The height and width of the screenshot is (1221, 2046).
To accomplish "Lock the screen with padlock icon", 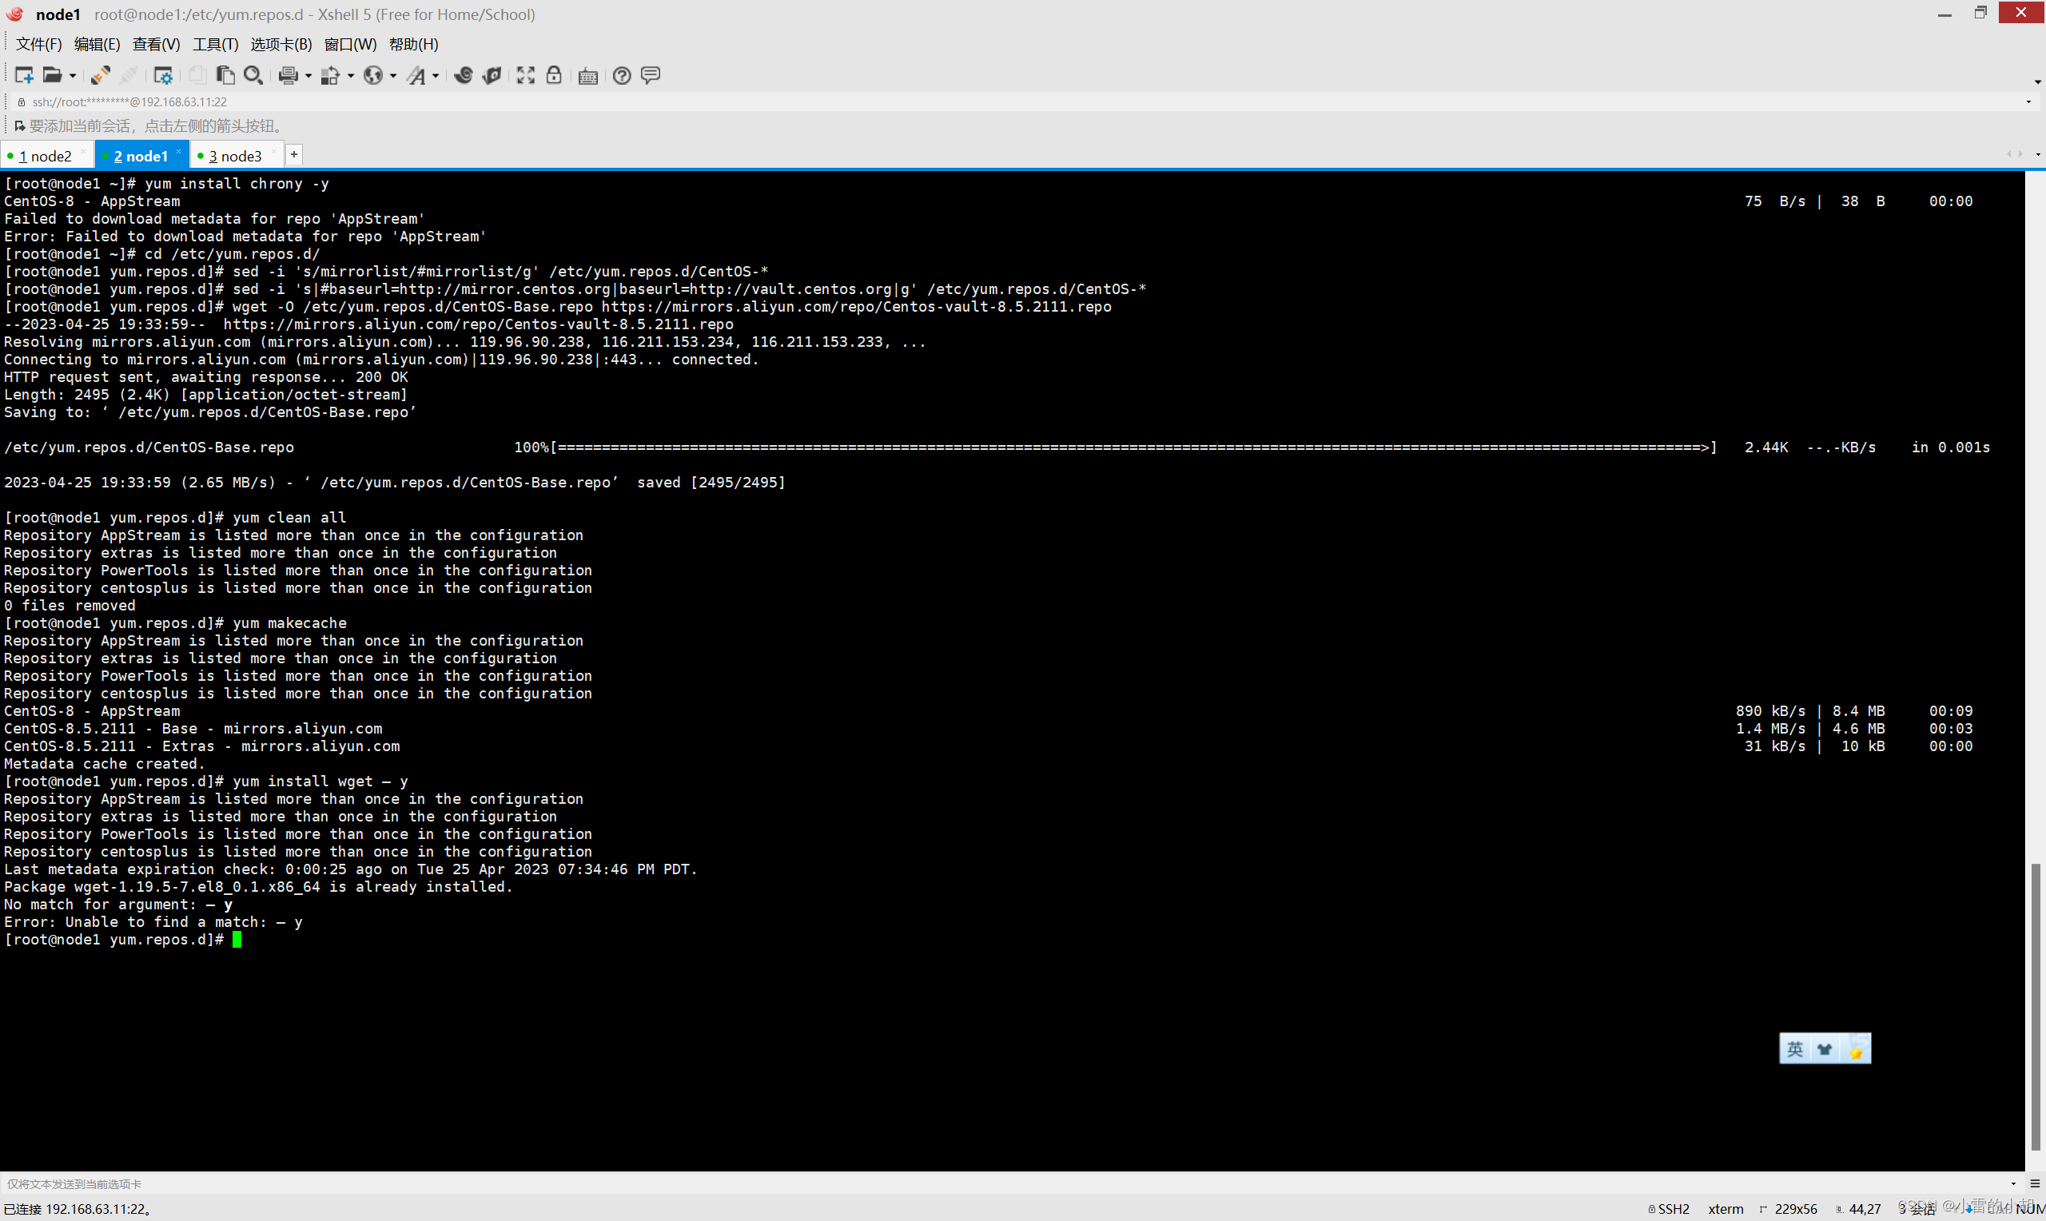I will click(x=554, y=75).
